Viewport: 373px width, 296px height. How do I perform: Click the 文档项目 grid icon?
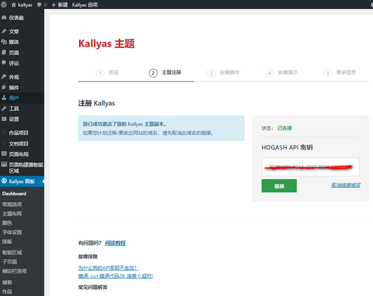coord(4,143)
